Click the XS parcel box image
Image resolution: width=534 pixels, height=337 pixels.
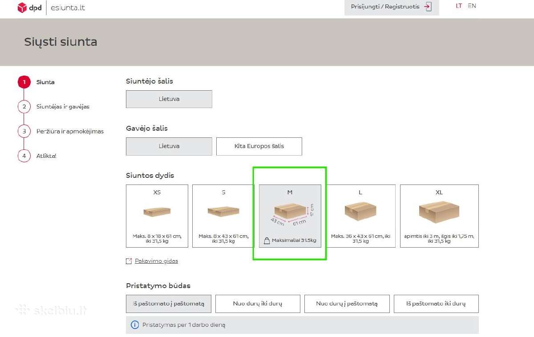pos(157,212)
